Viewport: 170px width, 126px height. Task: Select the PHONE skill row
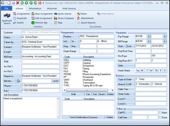(88, 74)
